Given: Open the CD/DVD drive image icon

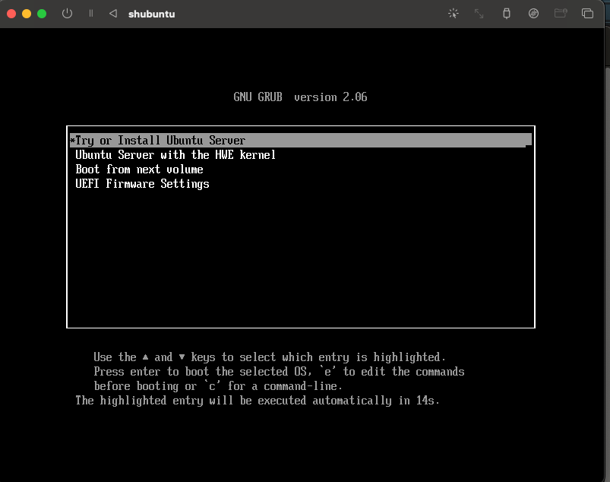Looking at the screenshot, I should [x=533, y=14].
